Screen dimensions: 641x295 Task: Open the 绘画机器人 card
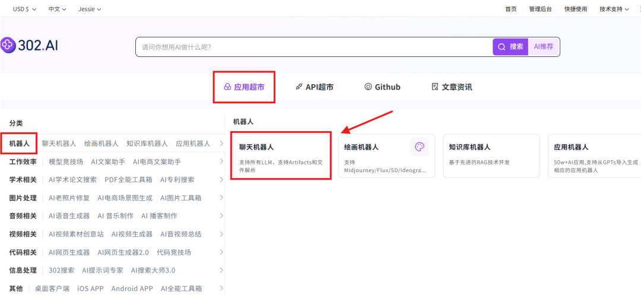[x=386, y=156]
